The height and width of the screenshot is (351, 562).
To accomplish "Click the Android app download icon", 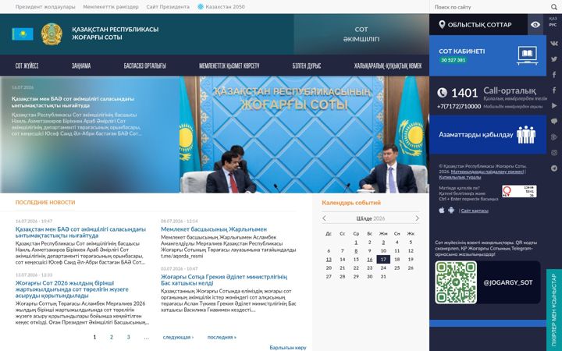I will click(x=451, y=211).
